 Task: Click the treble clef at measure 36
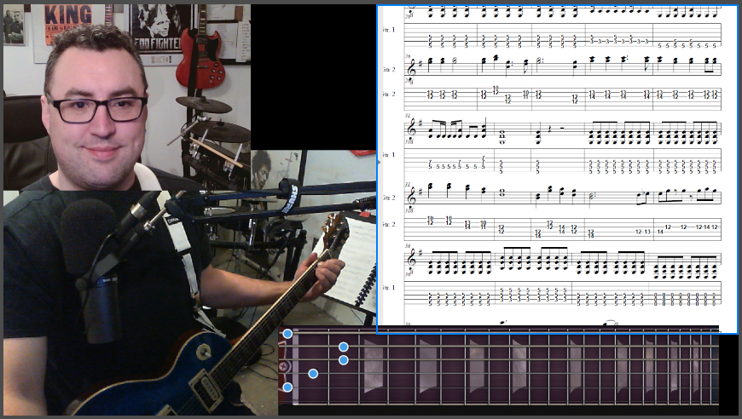coord(412,261)
